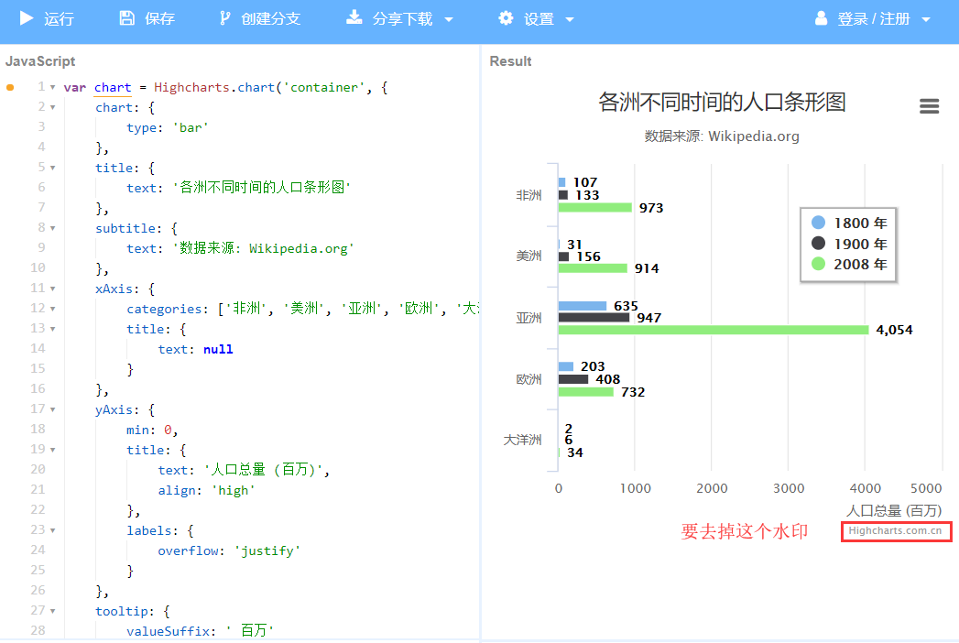Click the 4000 tick label on the axis
Viewport: 959px width, 643px height.
click(865, 488)
